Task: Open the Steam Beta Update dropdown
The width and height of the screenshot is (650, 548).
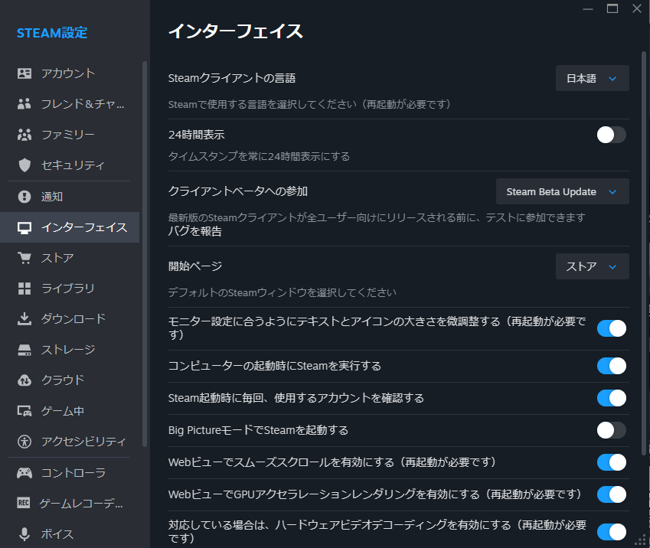Action: point(562,191)
